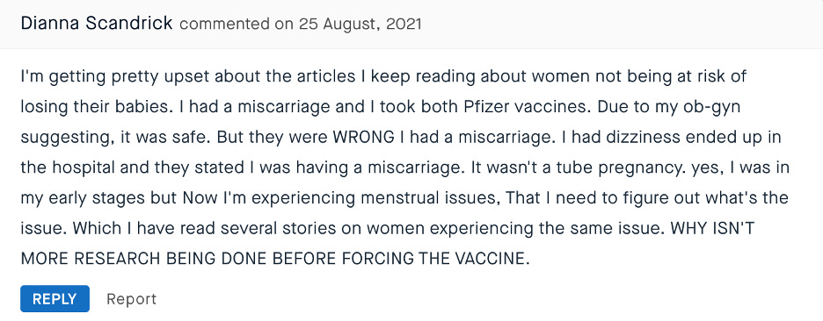Click the blue REPLY button

point(55,299)
